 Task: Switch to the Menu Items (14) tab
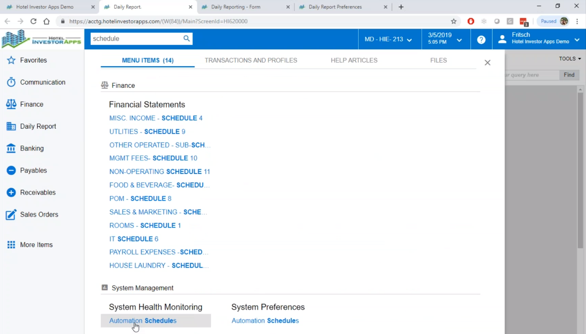click(148, 61)
